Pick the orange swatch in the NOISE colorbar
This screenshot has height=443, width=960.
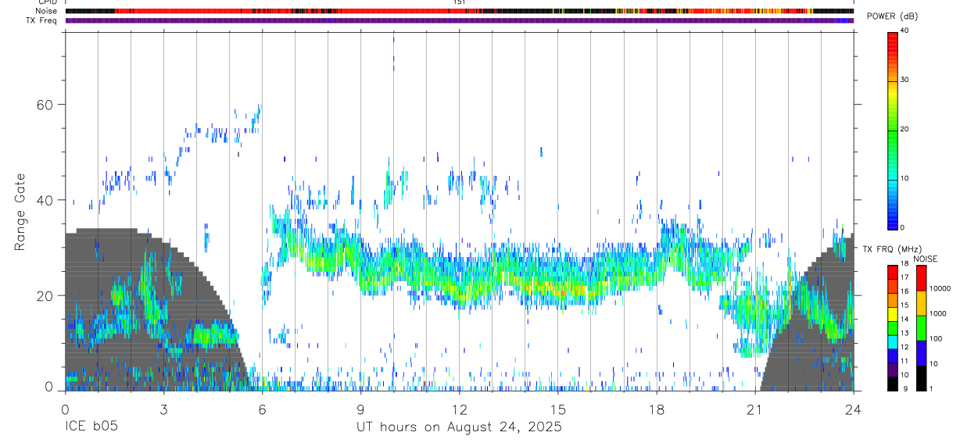click(x=921, y=303)
